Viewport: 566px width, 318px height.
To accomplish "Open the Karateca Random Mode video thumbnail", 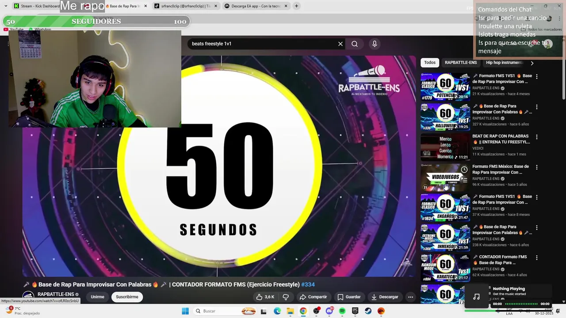I will tap(445, 268).
